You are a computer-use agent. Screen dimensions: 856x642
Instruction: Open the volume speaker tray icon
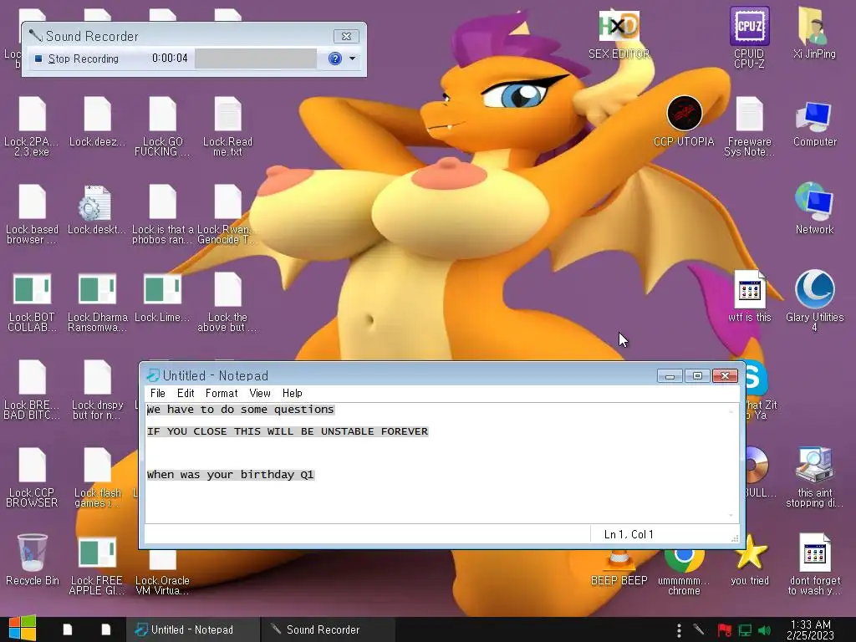pos(765,630)
